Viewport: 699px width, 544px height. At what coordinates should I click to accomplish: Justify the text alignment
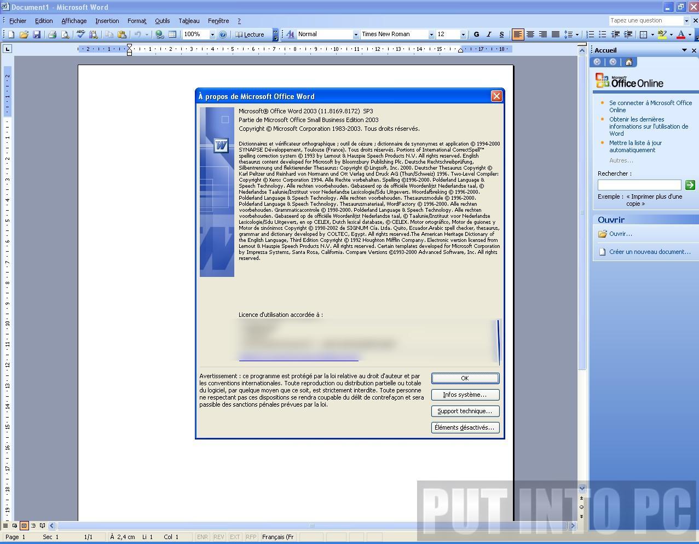click(556, 34)
